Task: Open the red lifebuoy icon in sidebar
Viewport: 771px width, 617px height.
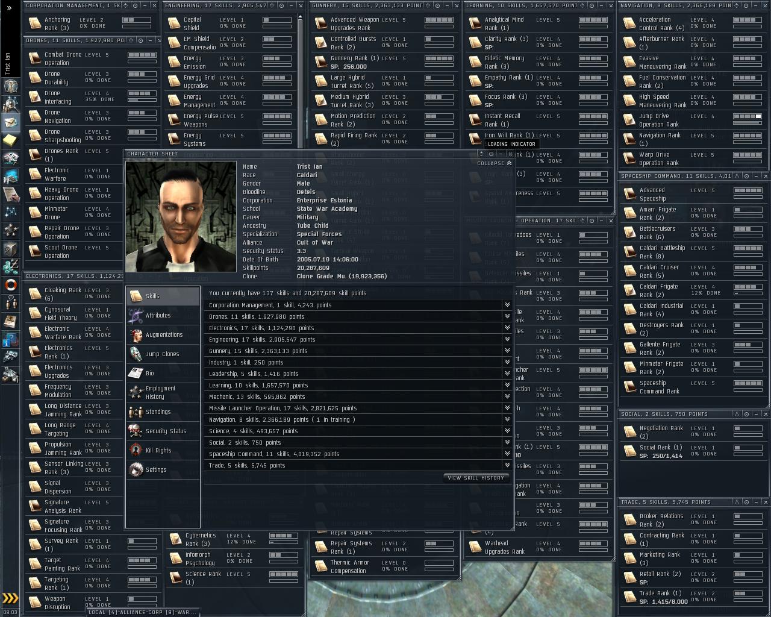Action: pyautogui.click(x=10, y=284)
